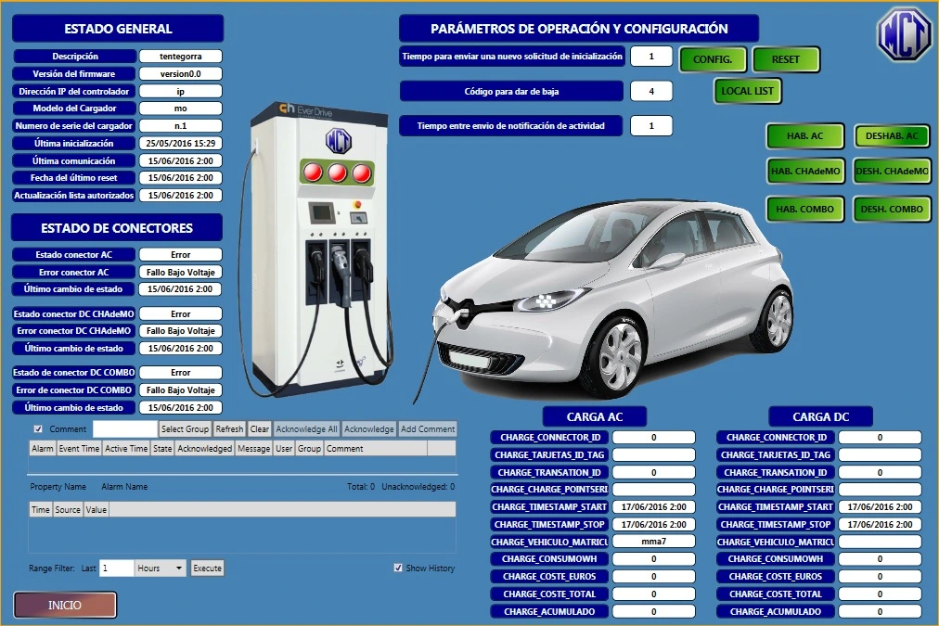This screenshot has width=939, height=626.
Task: Click the Acknowledged column header
Action: [204, 449]
